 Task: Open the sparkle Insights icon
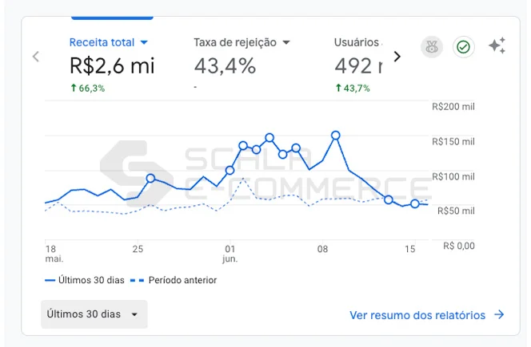pos(497,46)
